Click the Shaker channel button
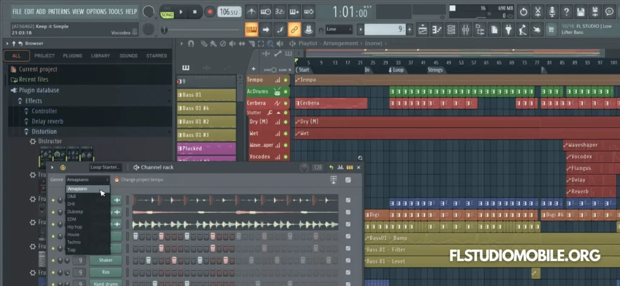 [x=105, y=261]
